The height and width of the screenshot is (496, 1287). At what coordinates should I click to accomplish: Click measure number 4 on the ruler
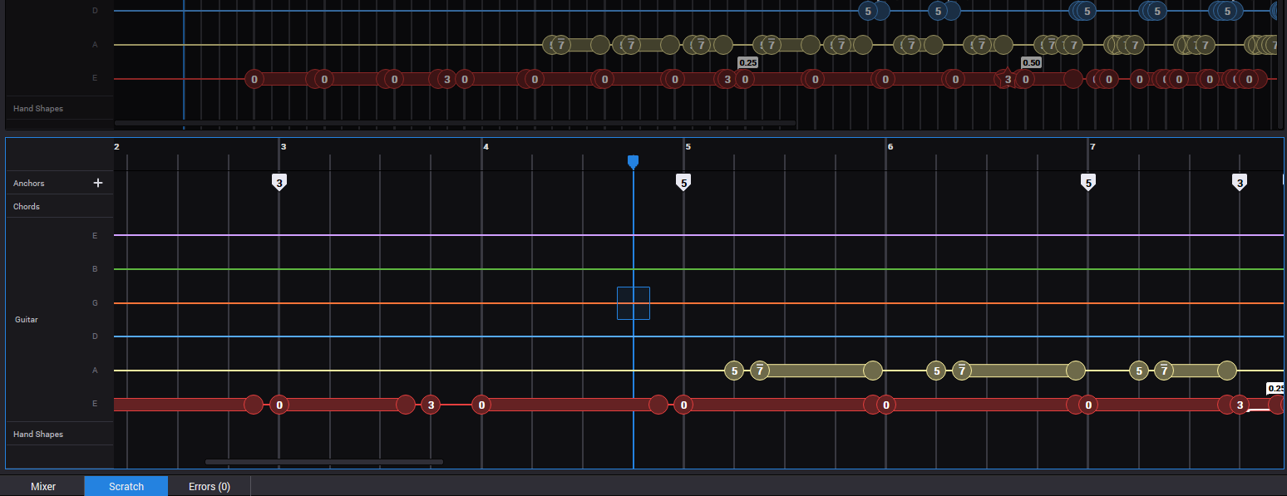point(486,146)
